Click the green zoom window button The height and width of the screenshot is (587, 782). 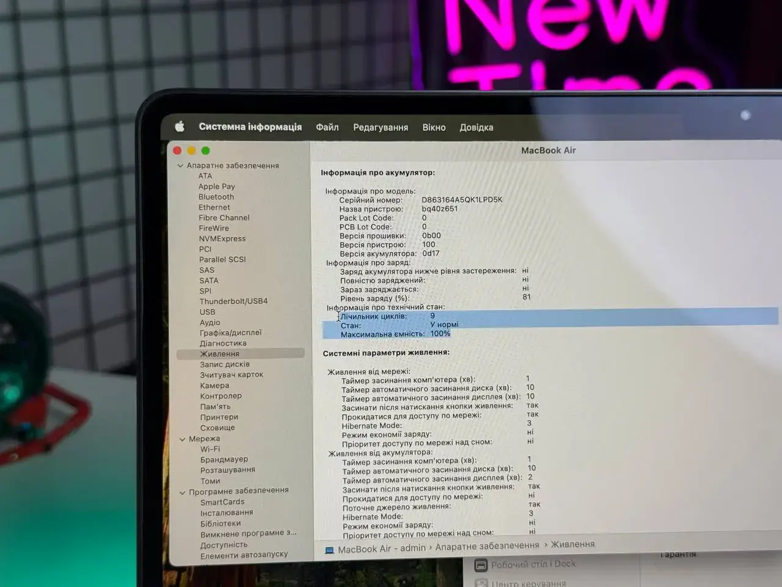[x=205, y=150]
